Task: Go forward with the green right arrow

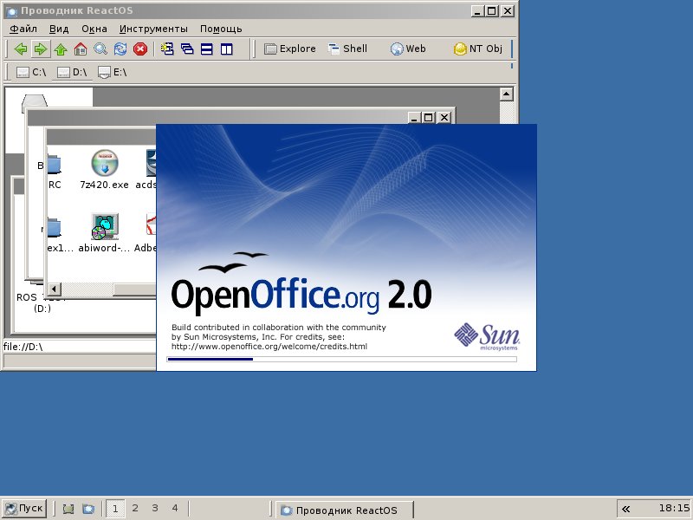Action: pyautogui.click(x=40, y=49)
